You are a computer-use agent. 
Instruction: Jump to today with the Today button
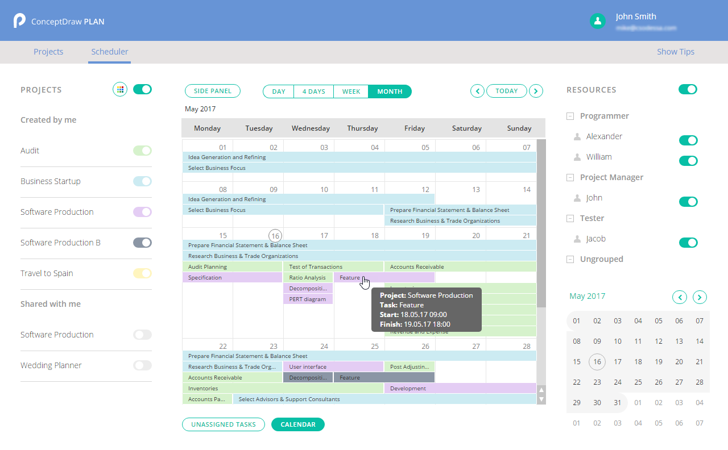[506, 91]
